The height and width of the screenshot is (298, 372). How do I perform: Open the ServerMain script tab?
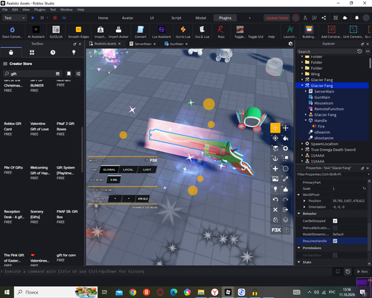click(x=143, y=44)
